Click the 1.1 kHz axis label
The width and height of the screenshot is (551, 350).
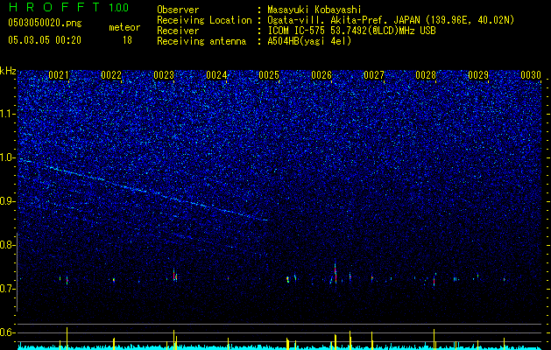pos(7,114)
